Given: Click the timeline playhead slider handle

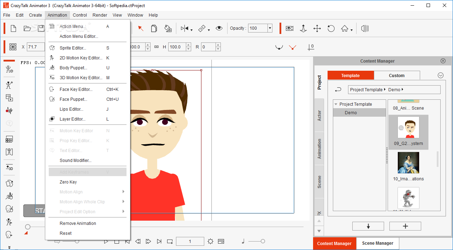Looking at the screenshot, I should point(28,227).
